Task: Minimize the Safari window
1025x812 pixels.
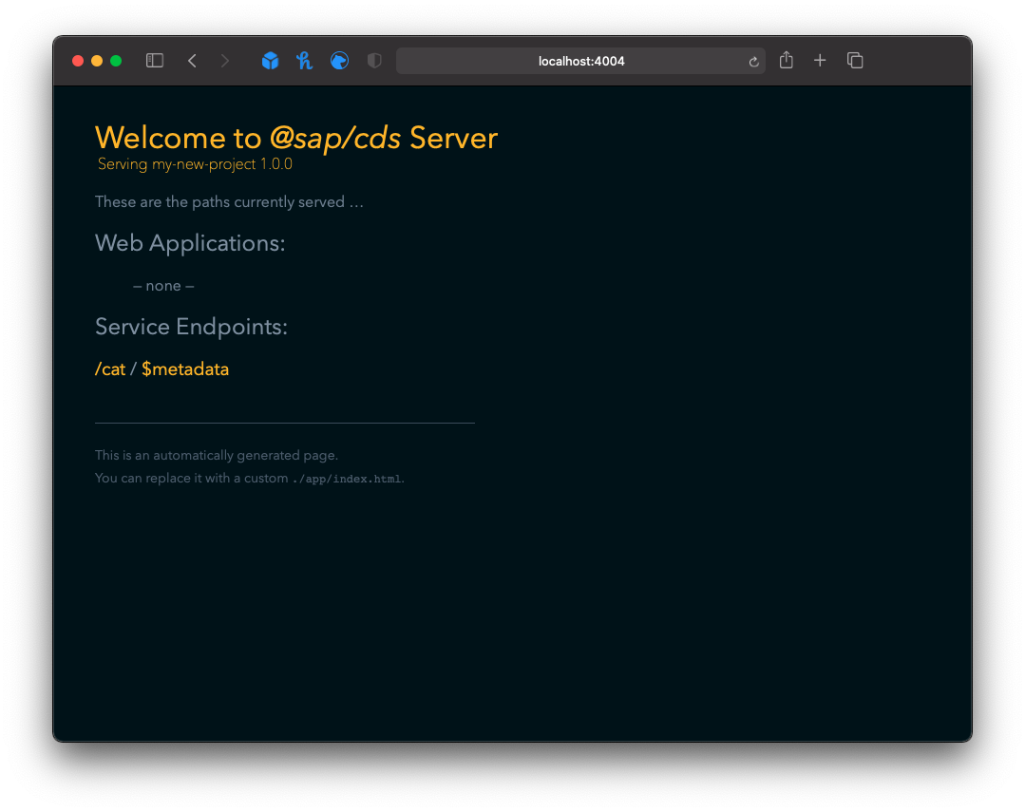Action: [97, 61]
